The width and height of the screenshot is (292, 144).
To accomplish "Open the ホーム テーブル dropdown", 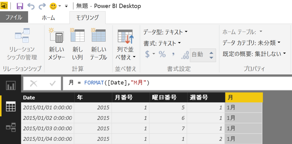I will [242, 32].
